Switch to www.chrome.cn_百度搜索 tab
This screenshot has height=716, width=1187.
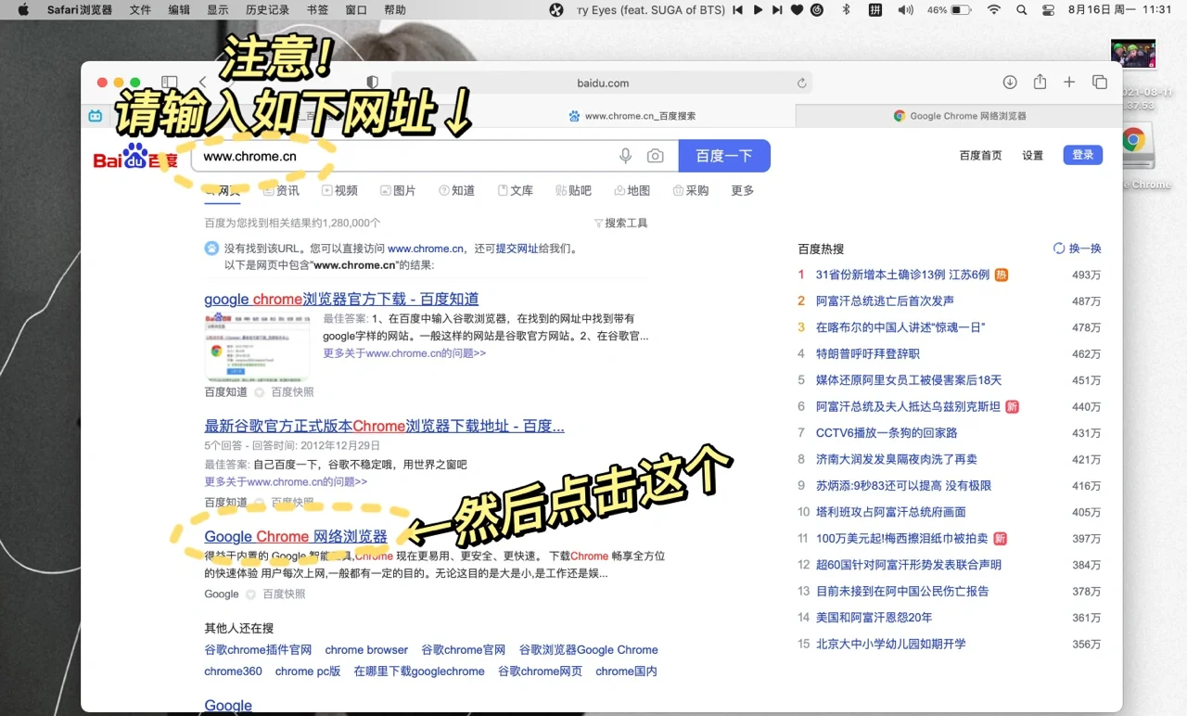(632, 116)
